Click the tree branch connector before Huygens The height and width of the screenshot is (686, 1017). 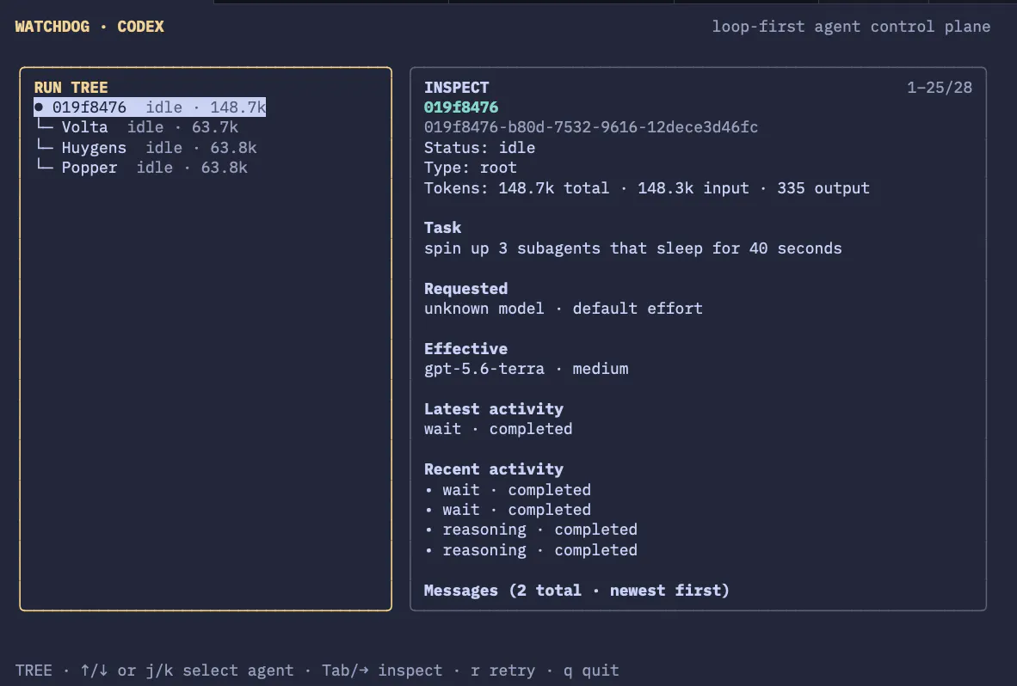(45, 146)
